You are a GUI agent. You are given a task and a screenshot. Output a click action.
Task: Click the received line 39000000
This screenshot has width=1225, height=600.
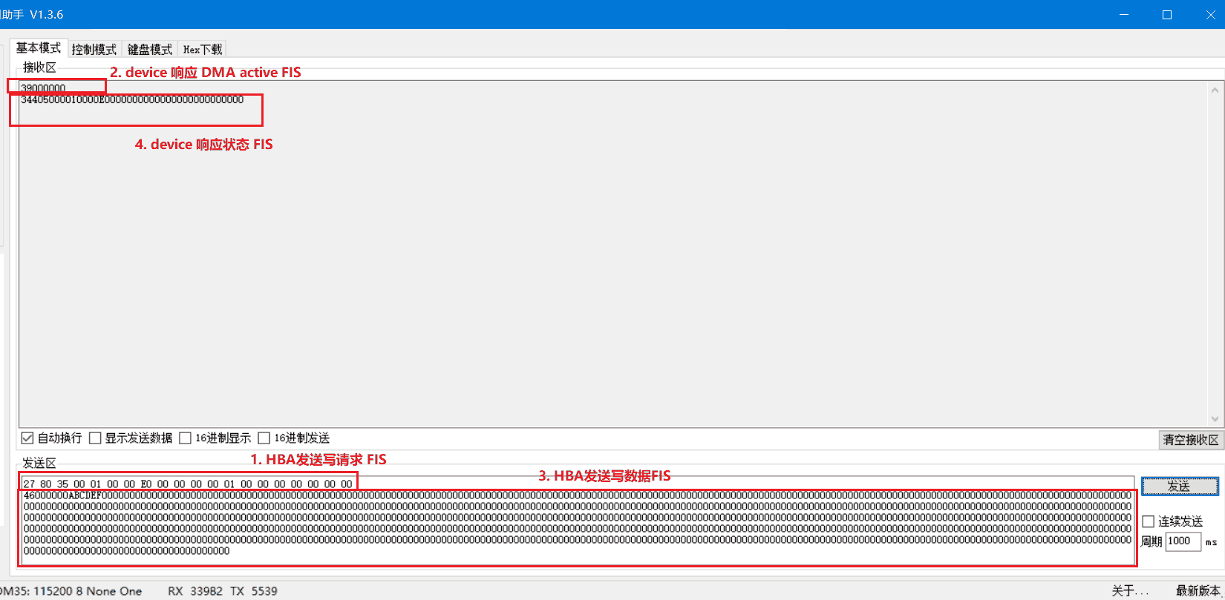(x=43, y=88)
